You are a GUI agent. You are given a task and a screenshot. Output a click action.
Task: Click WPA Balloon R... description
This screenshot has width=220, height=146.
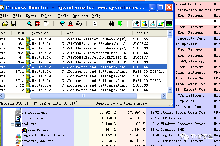194,95
